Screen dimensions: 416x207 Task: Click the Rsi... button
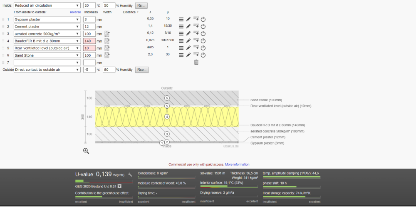click(x=141, y=5)
